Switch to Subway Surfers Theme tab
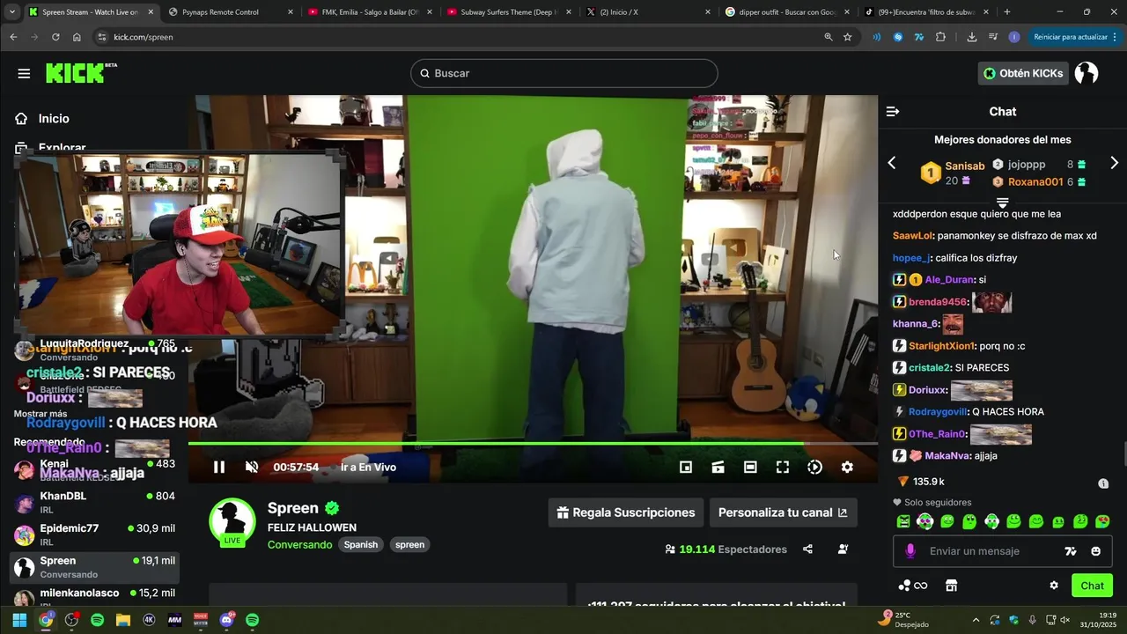This screenshot has height=634, width=1127. tap(508, 12)
